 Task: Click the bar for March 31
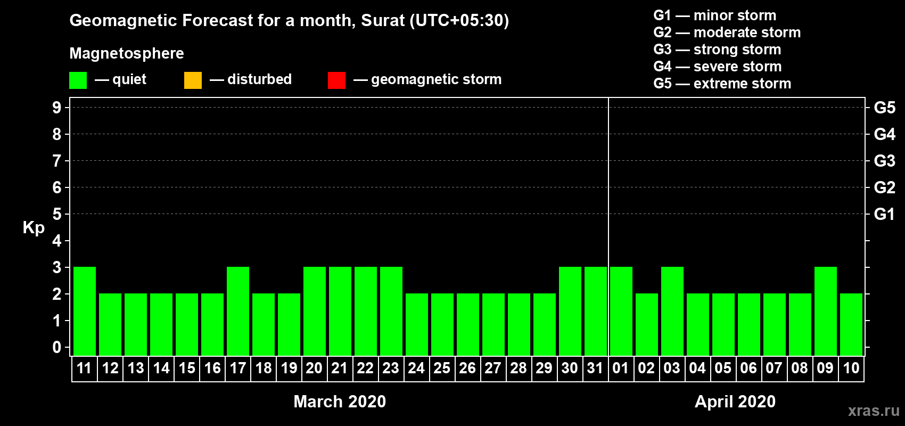tap(596, 311)
